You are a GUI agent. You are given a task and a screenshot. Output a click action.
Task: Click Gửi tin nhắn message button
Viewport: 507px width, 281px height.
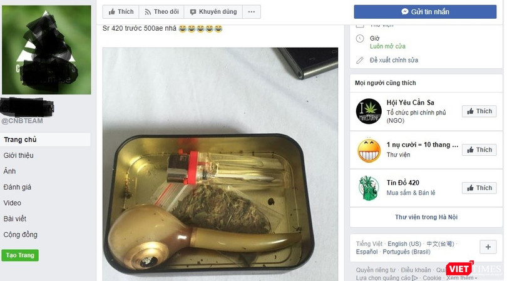coord(425,12)
